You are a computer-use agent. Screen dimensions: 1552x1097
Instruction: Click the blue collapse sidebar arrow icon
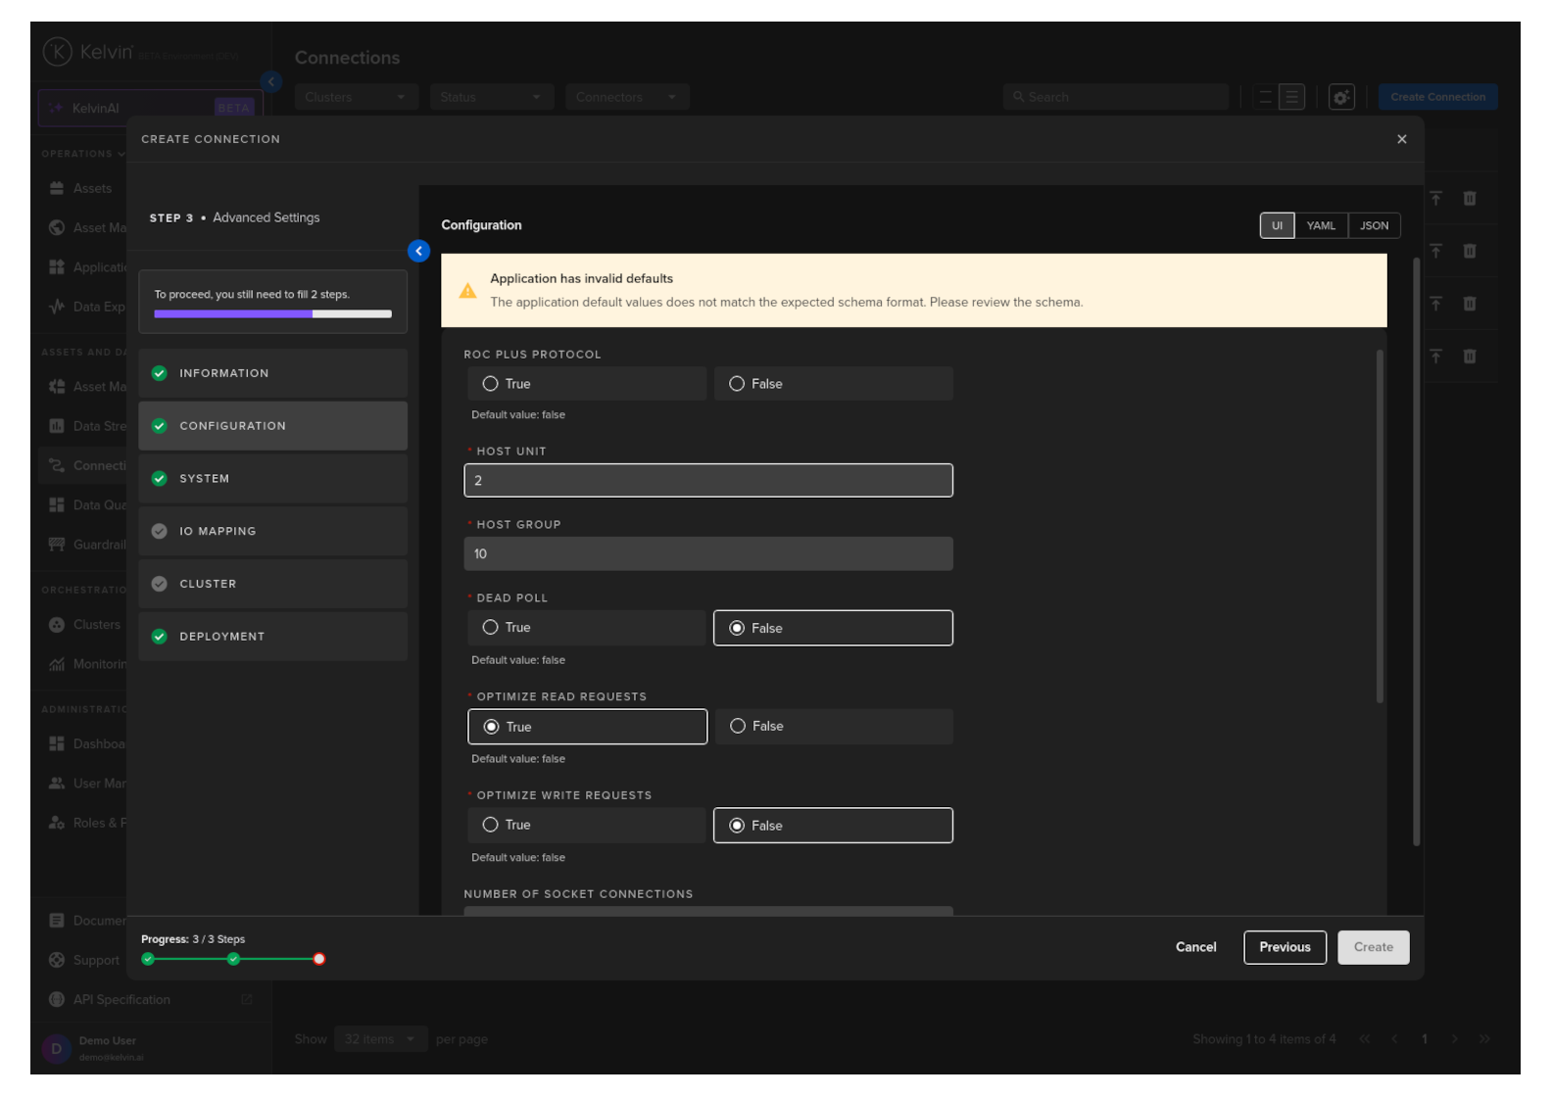click(418, 252)
